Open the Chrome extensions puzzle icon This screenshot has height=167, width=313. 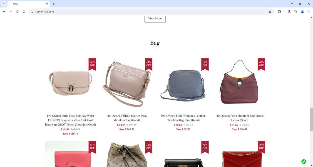(x=279, y=12)
